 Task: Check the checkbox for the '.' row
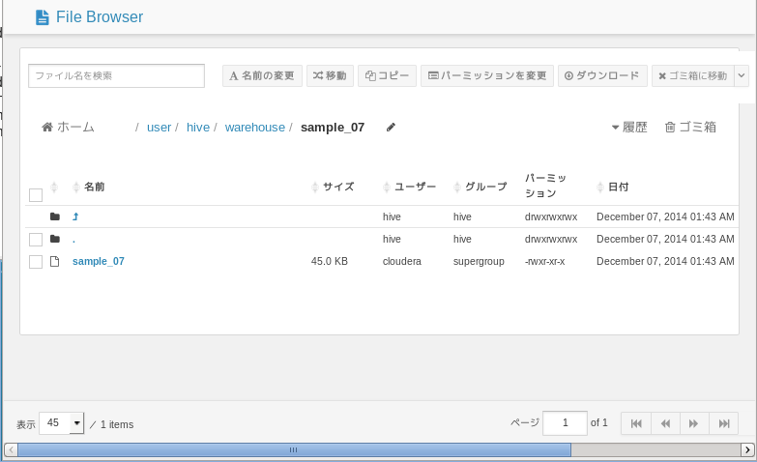pyautogui.click(x=36, y=240)
